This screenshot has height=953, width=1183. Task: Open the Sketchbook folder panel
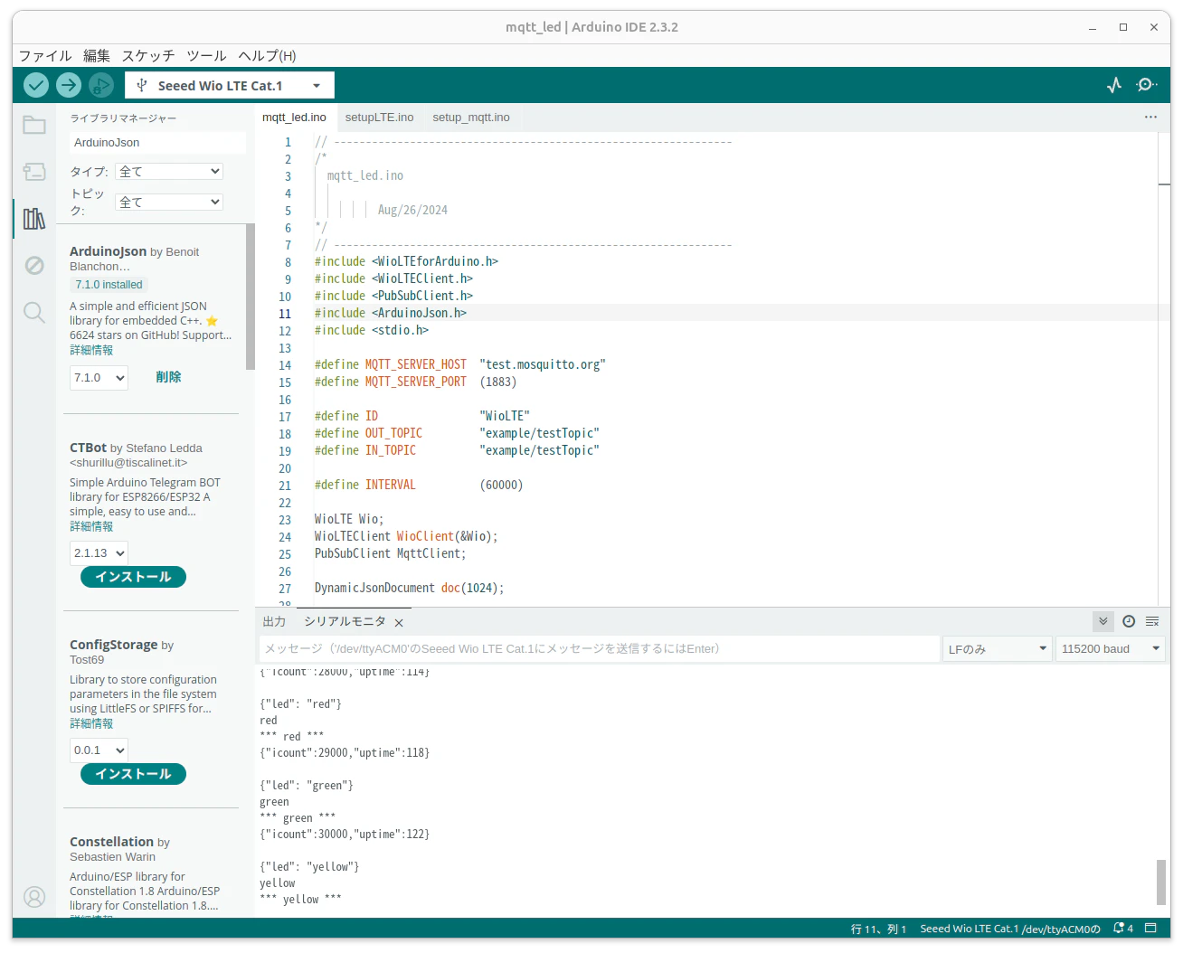pyautogui.click(x=34, y=125)
